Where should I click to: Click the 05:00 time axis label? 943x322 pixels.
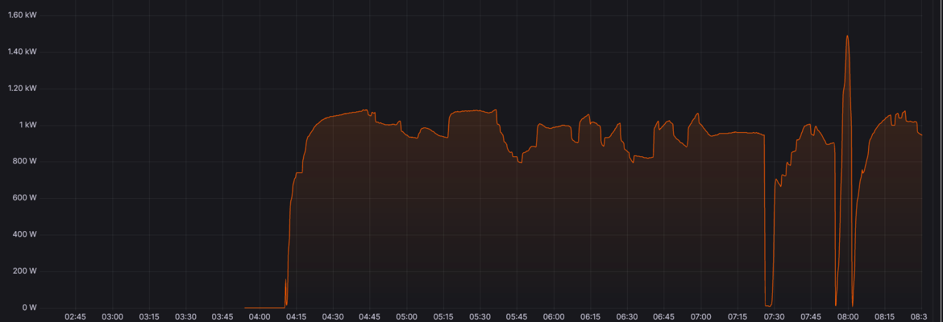(x=407, y=317)
